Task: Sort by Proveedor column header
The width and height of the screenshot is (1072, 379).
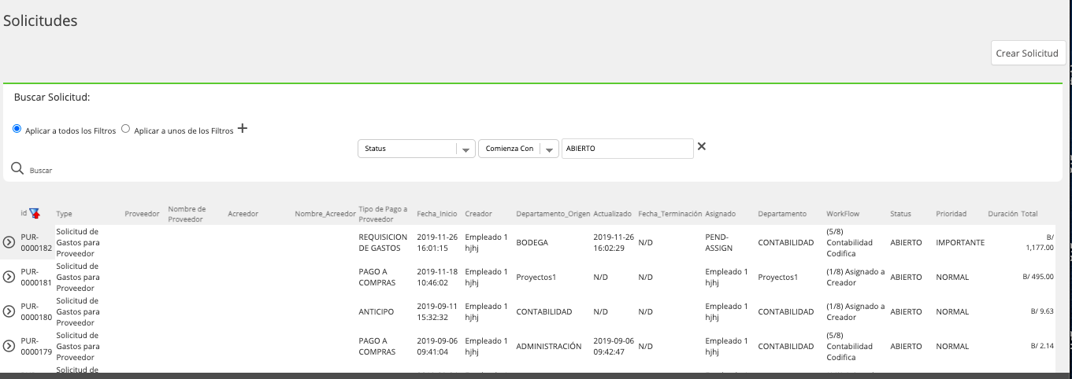Action: 143,214
